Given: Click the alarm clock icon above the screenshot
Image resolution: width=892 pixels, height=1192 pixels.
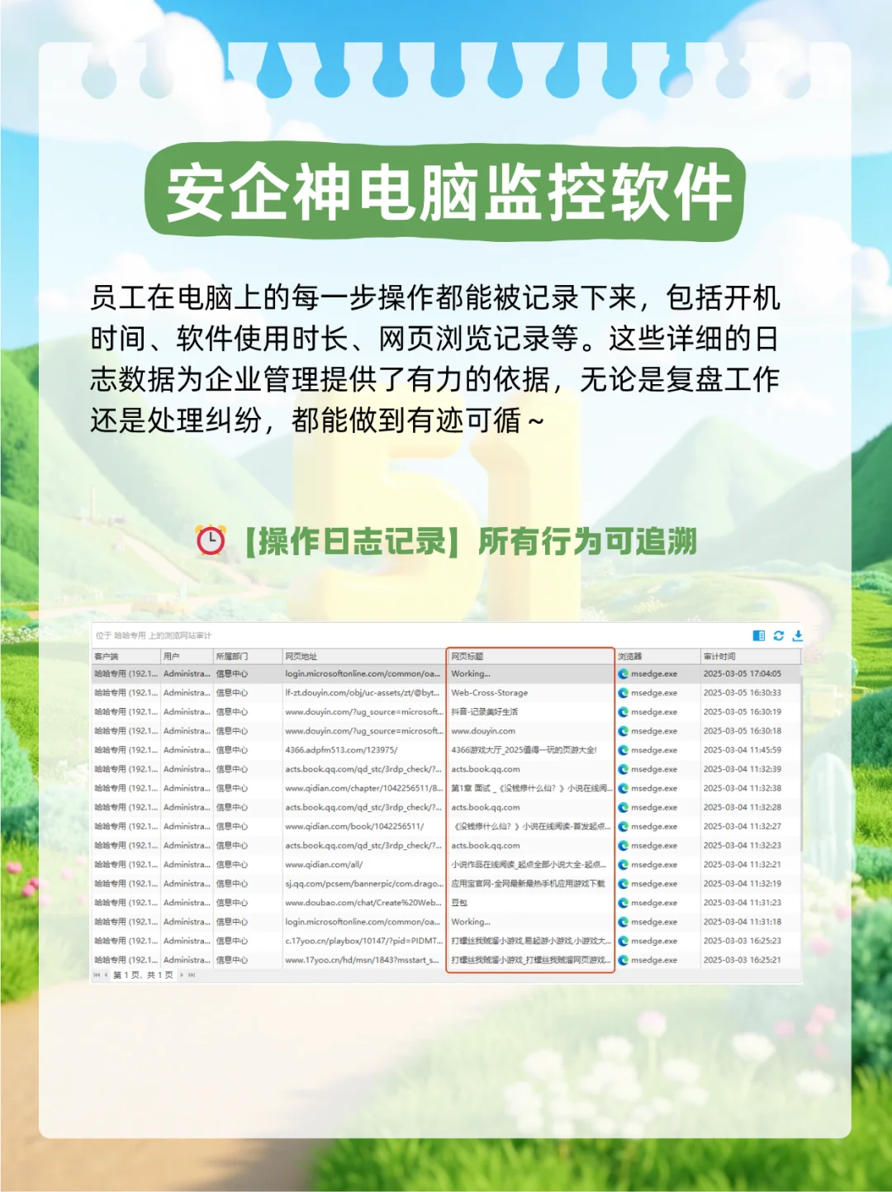Looking at the screenshot, I should 211,540.
